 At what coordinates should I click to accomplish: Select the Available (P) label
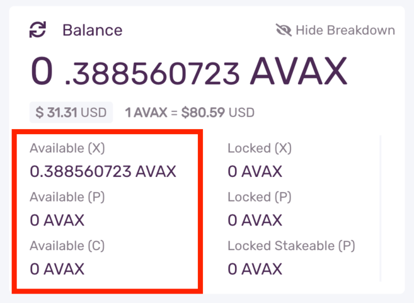pyautogui.click(x=67, y=197)
